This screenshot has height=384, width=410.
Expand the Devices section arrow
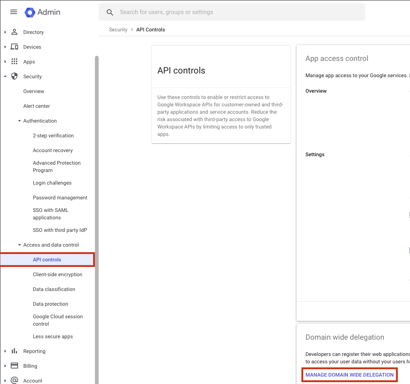(5, 47)
